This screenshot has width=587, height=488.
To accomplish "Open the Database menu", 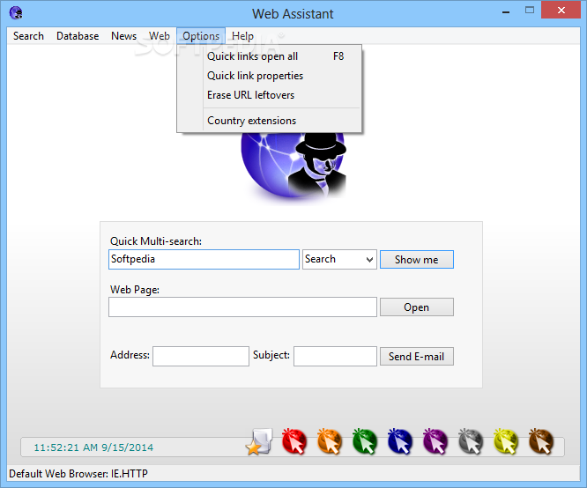I will (x=78, y=36).
